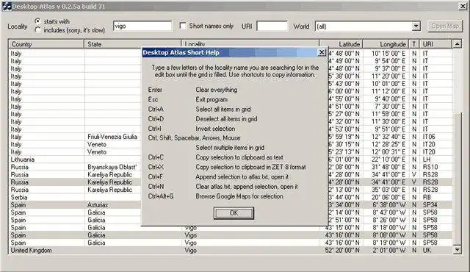Click the 'Ctrl+Alt+G' shortcut text in help
Viewport: 470px width, 272px height.
tap(161, 196)
